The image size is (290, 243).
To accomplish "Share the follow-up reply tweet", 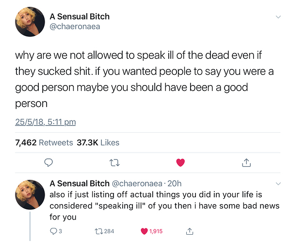I will coord(190,231).
